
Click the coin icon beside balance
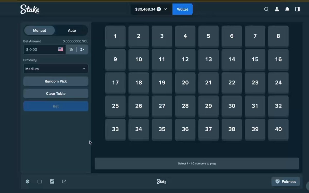click(x=159, y=9)
